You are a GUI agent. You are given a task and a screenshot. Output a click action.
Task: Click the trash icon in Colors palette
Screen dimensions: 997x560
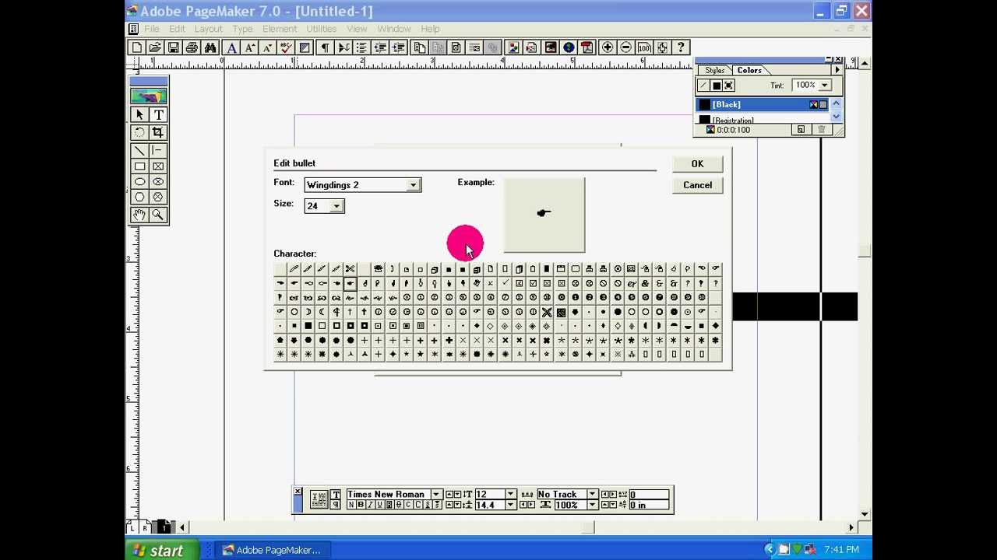[x=821, y=130]
